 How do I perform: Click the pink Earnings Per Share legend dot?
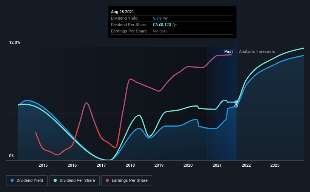(107, 180)
